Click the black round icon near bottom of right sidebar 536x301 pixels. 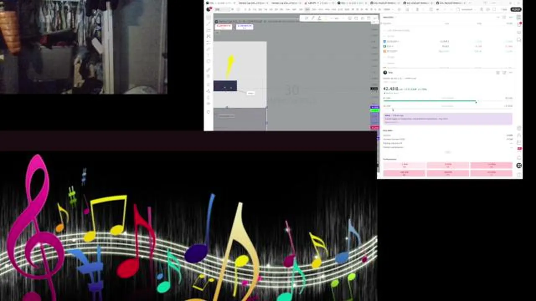click(x=519, y=166)
